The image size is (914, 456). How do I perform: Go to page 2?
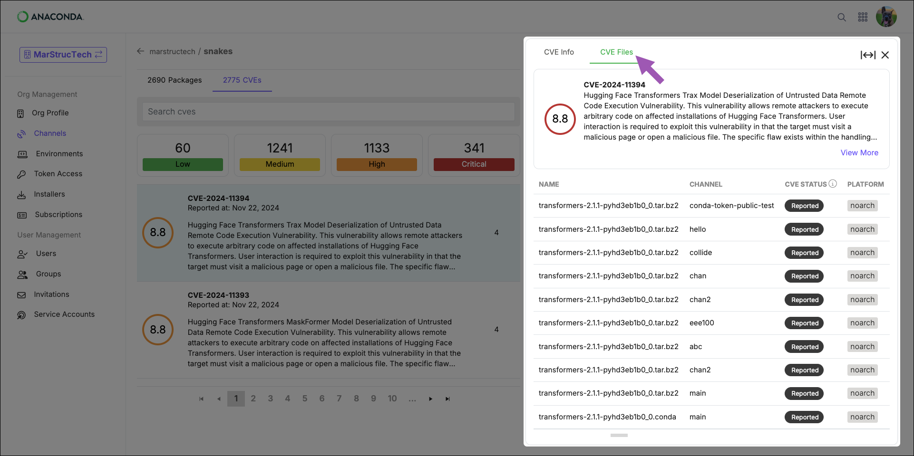tap(253, 399)
